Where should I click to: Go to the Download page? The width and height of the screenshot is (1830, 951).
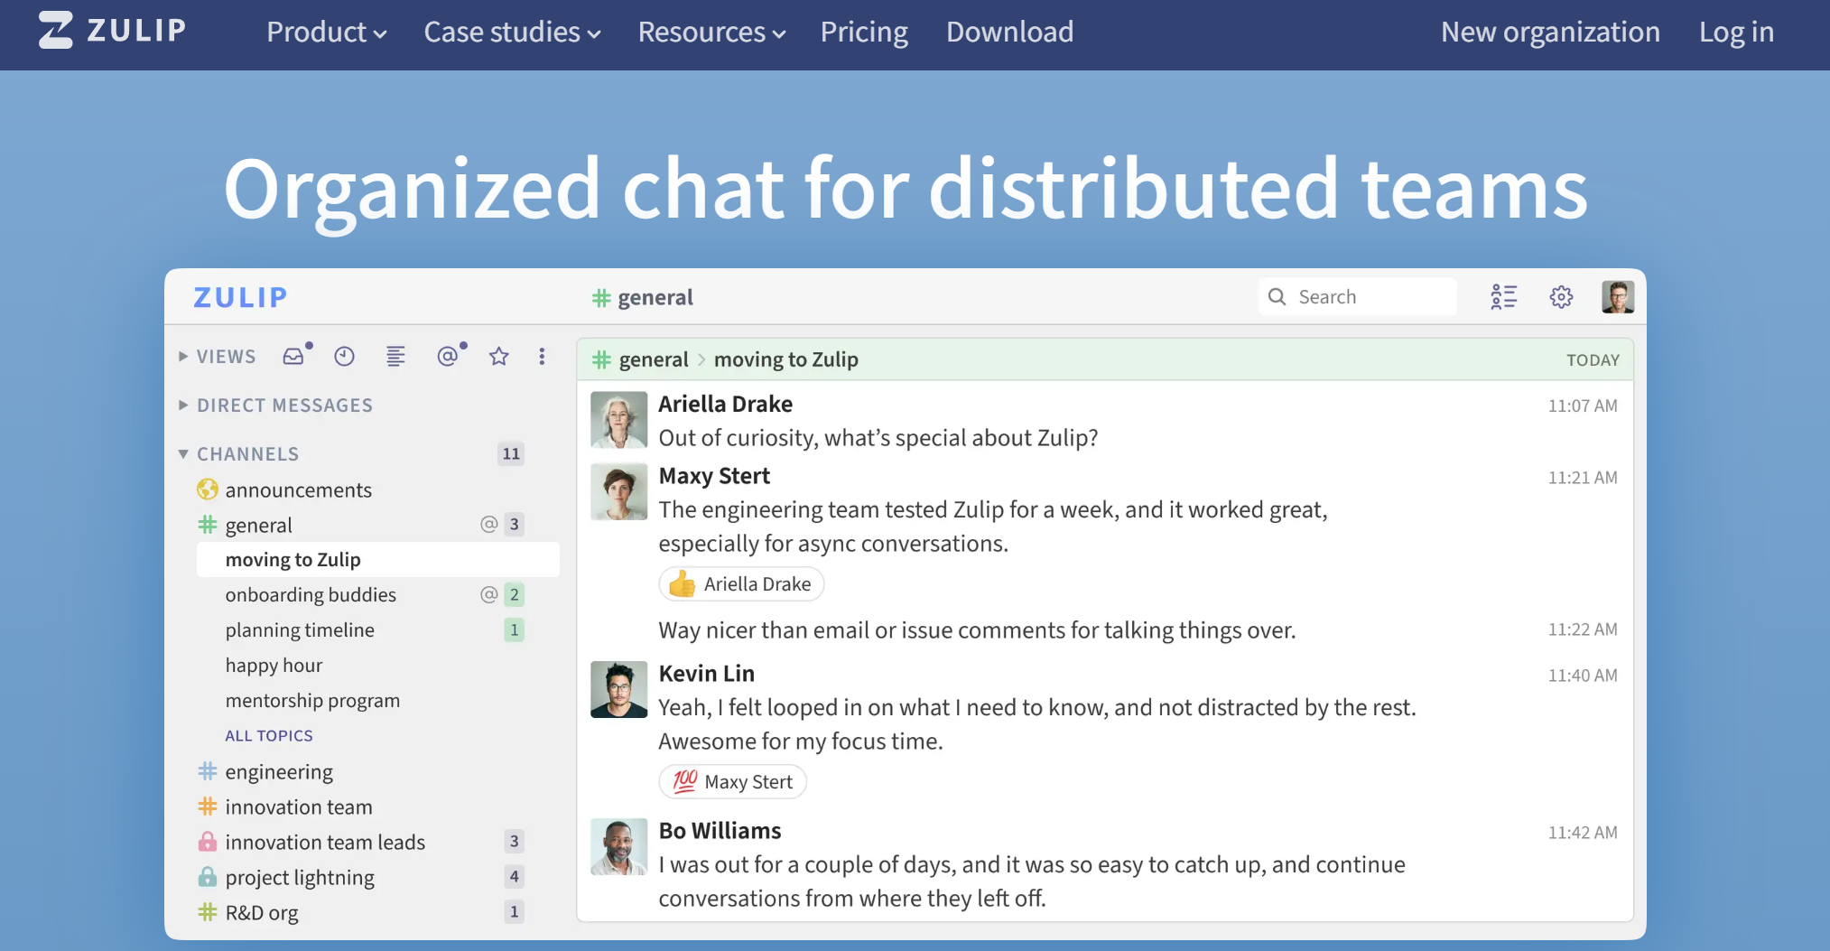[1009, 33]
